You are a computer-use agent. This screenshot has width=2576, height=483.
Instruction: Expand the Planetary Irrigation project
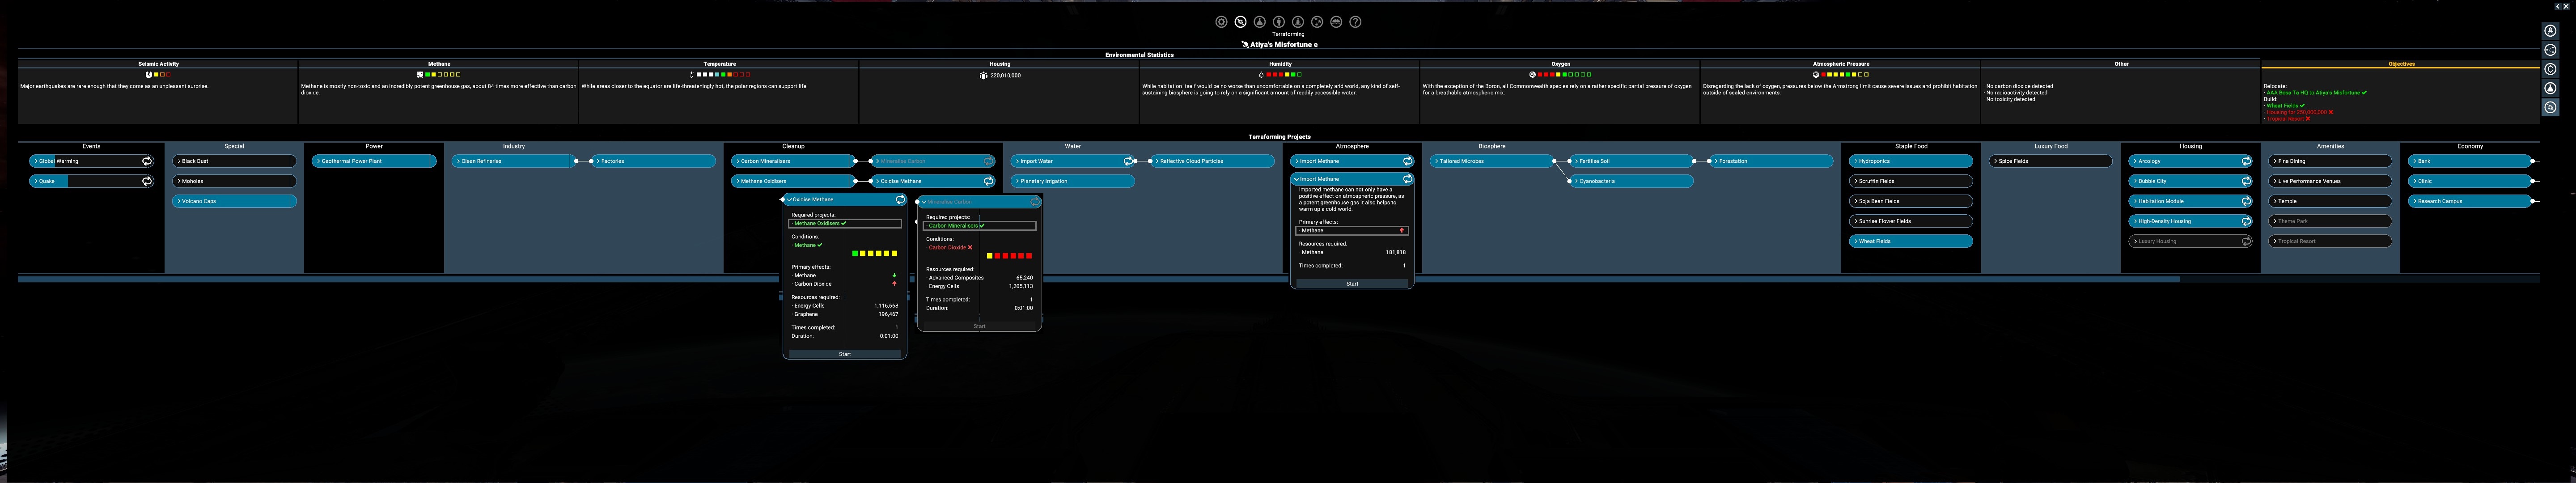[x=1073, y=181]
